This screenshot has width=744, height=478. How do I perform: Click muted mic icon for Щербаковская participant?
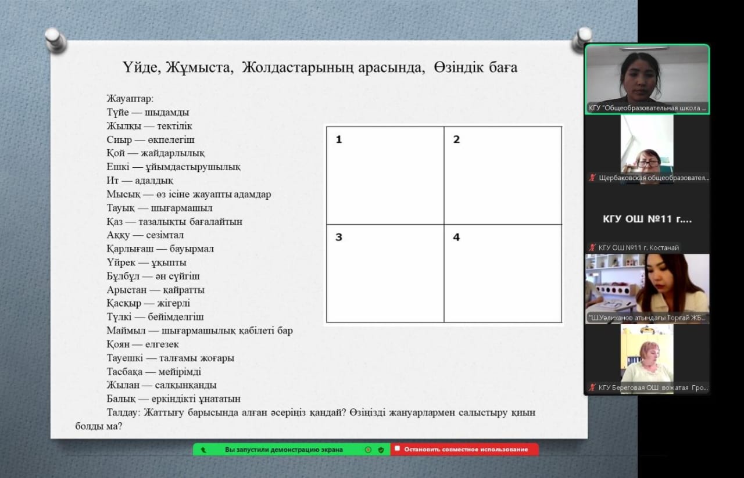pyautogui.click(x=592, y=178)
